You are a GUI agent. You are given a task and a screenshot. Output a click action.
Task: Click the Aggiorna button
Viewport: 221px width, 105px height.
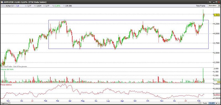click(4, 103)
